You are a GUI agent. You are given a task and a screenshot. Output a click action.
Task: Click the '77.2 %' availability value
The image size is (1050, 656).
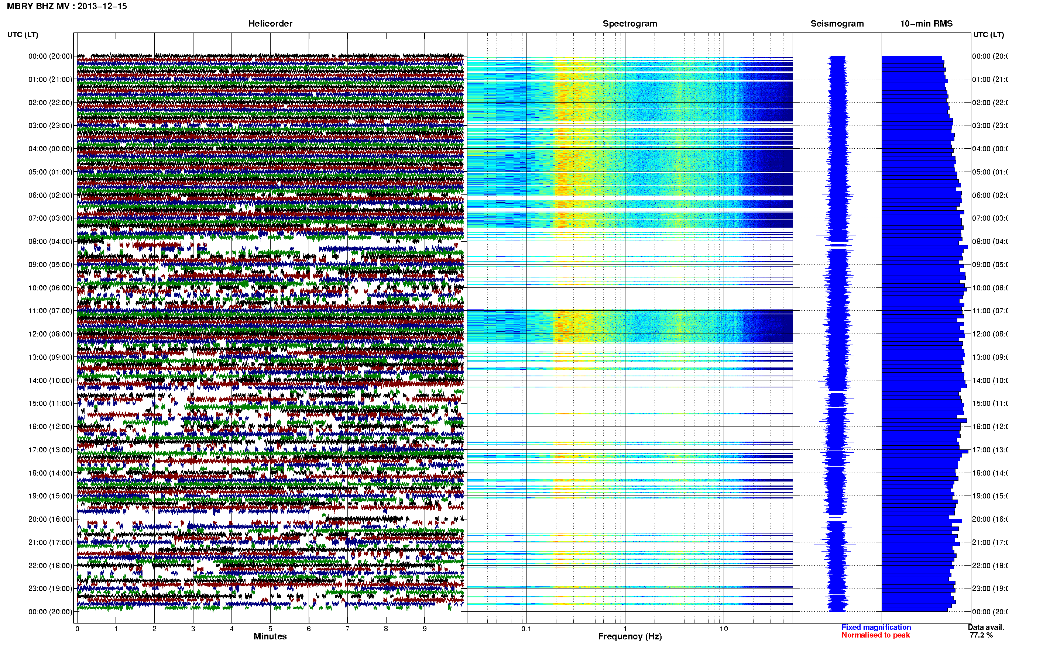981,635
